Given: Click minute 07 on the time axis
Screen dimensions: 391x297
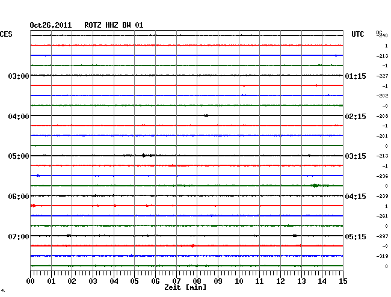Looking at the screenshot, I should 176,281.
